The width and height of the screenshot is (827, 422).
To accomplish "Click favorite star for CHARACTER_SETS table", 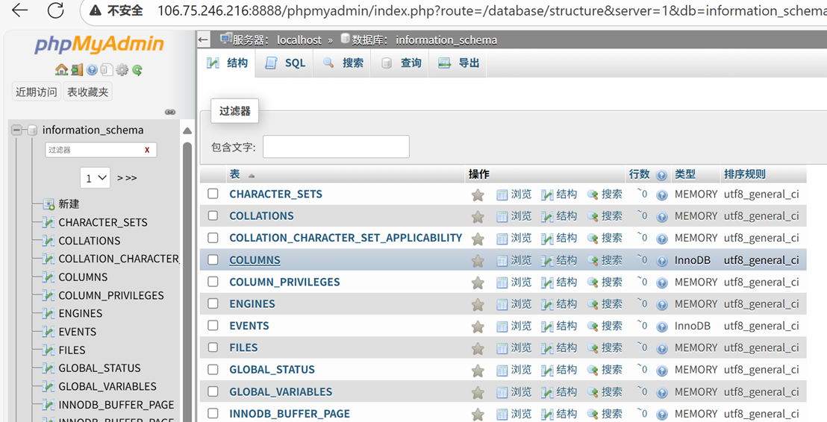I will (x=478, y=195).
